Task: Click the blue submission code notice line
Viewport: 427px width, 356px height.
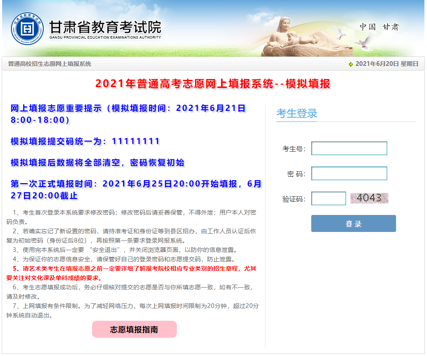Action: 85,141
